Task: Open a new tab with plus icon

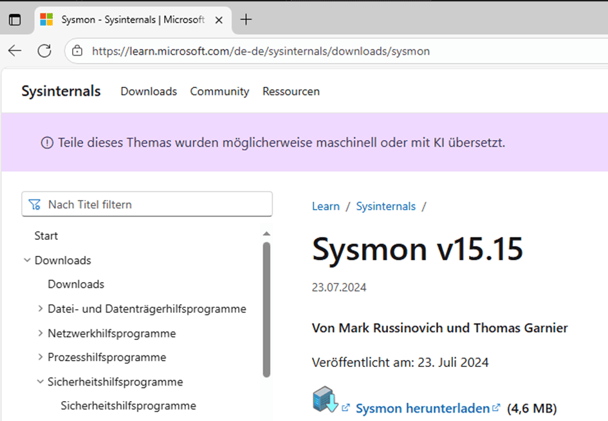Action: (245, 19)
